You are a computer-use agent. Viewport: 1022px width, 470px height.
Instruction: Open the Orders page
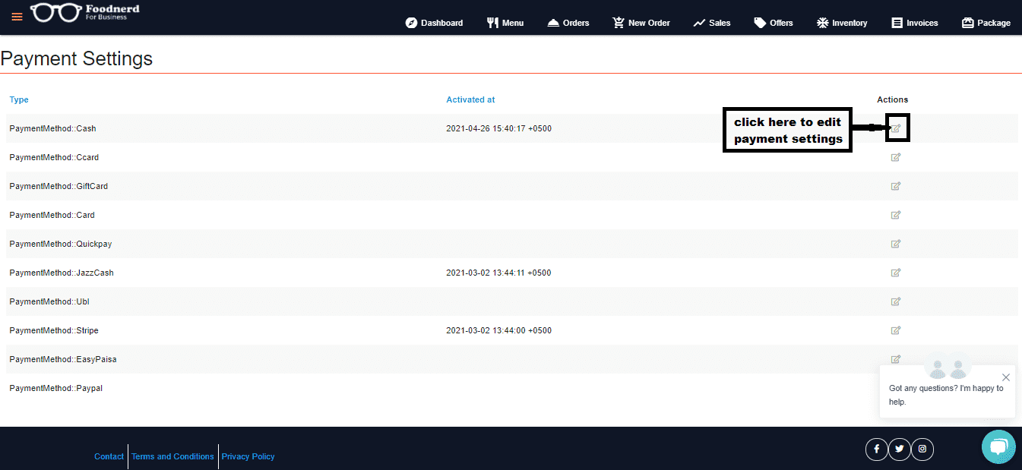point(568,23)
